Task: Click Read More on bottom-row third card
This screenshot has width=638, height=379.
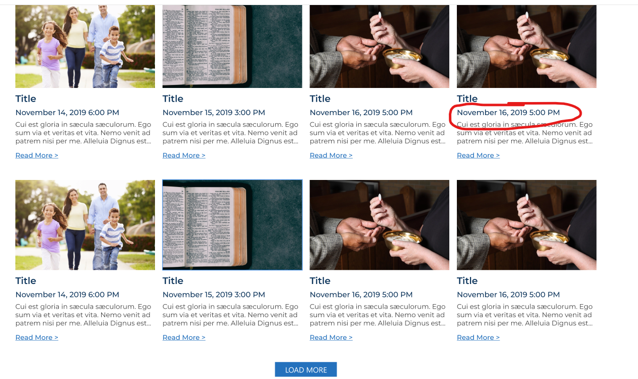Action: (331, 337)
